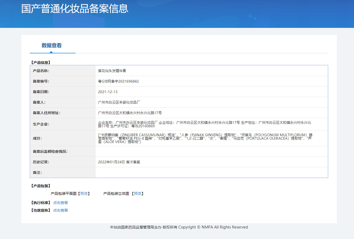The height and width of the screenshot is (239, 354).
Task: Select the filing date 2021-12-13
Action: tap(108, 92)
